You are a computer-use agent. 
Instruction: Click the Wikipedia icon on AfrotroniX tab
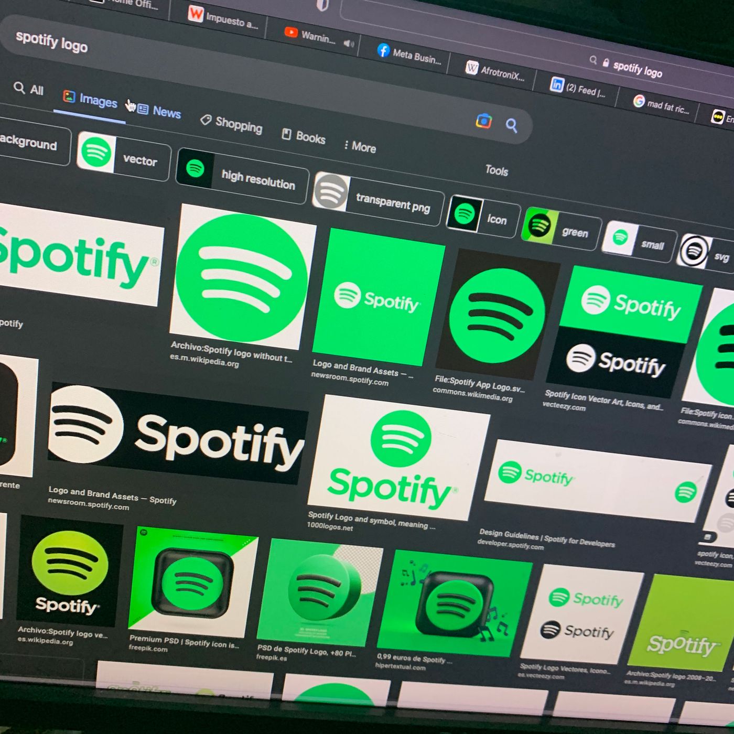472,68
